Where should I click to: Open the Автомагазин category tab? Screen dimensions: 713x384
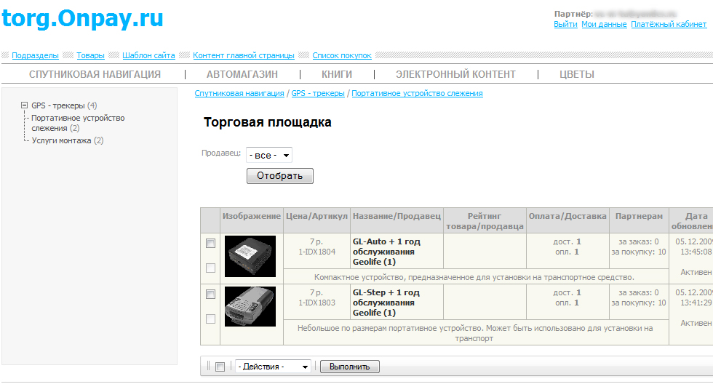coord(242,74)
